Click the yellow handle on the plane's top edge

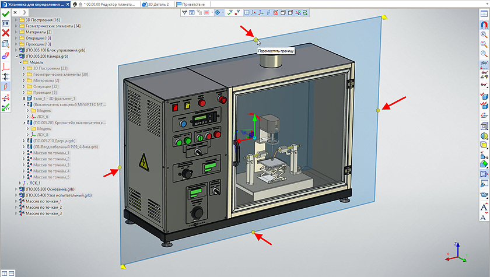[256, 40]
